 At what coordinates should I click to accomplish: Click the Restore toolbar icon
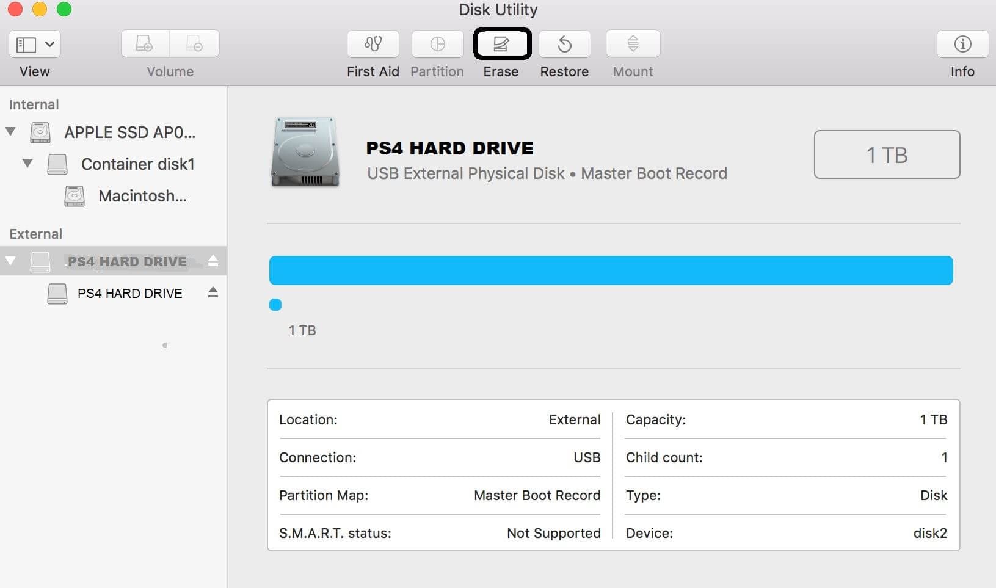pos(565,44)
